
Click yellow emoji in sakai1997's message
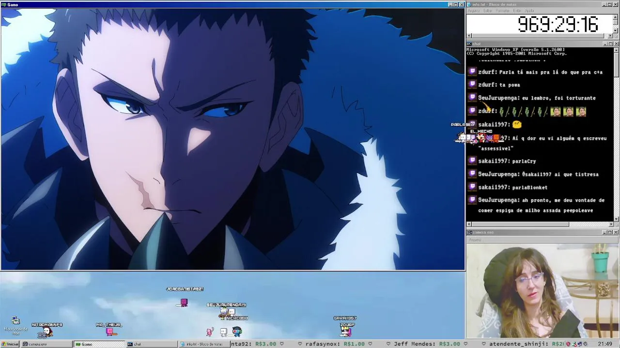tap(517, 124)
